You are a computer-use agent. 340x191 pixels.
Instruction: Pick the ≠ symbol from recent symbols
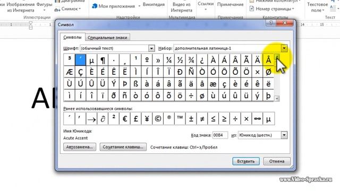(202, 119)
